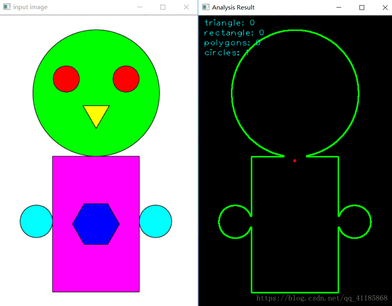Click the right cyan circle in input image
Viewport: 392px width, 306px height.
click(156, 221)
